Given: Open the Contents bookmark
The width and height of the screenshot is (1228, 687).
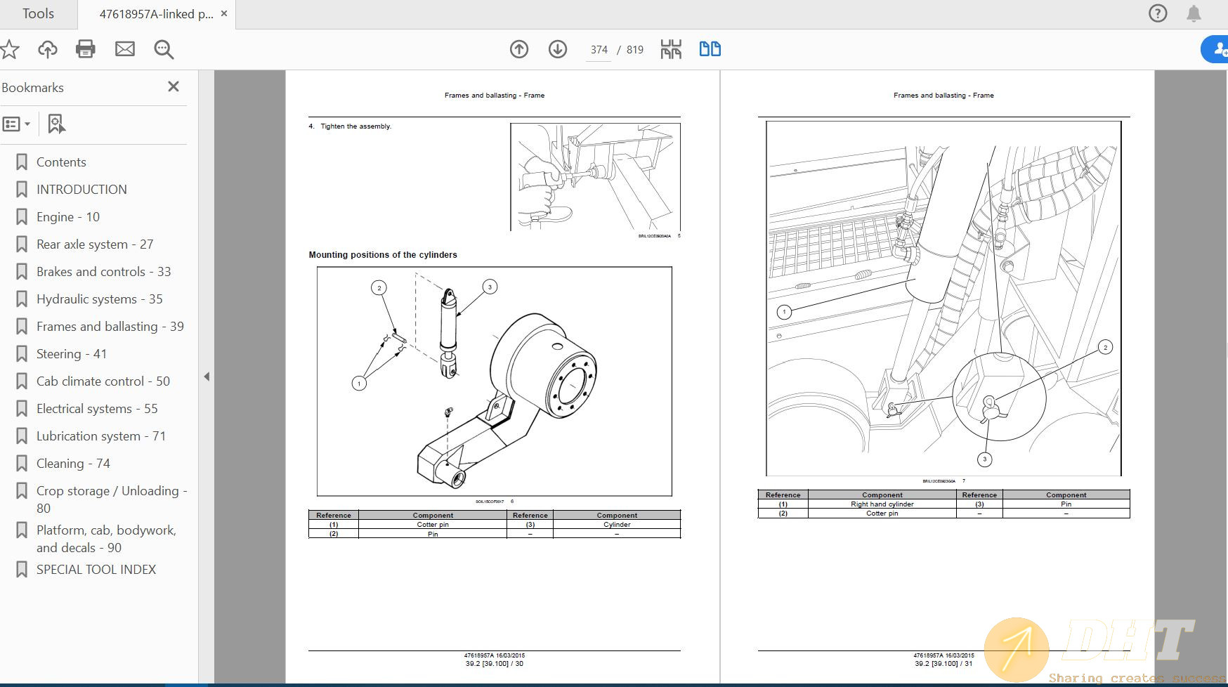Looking at the screenshot, I should pos(61,162).
